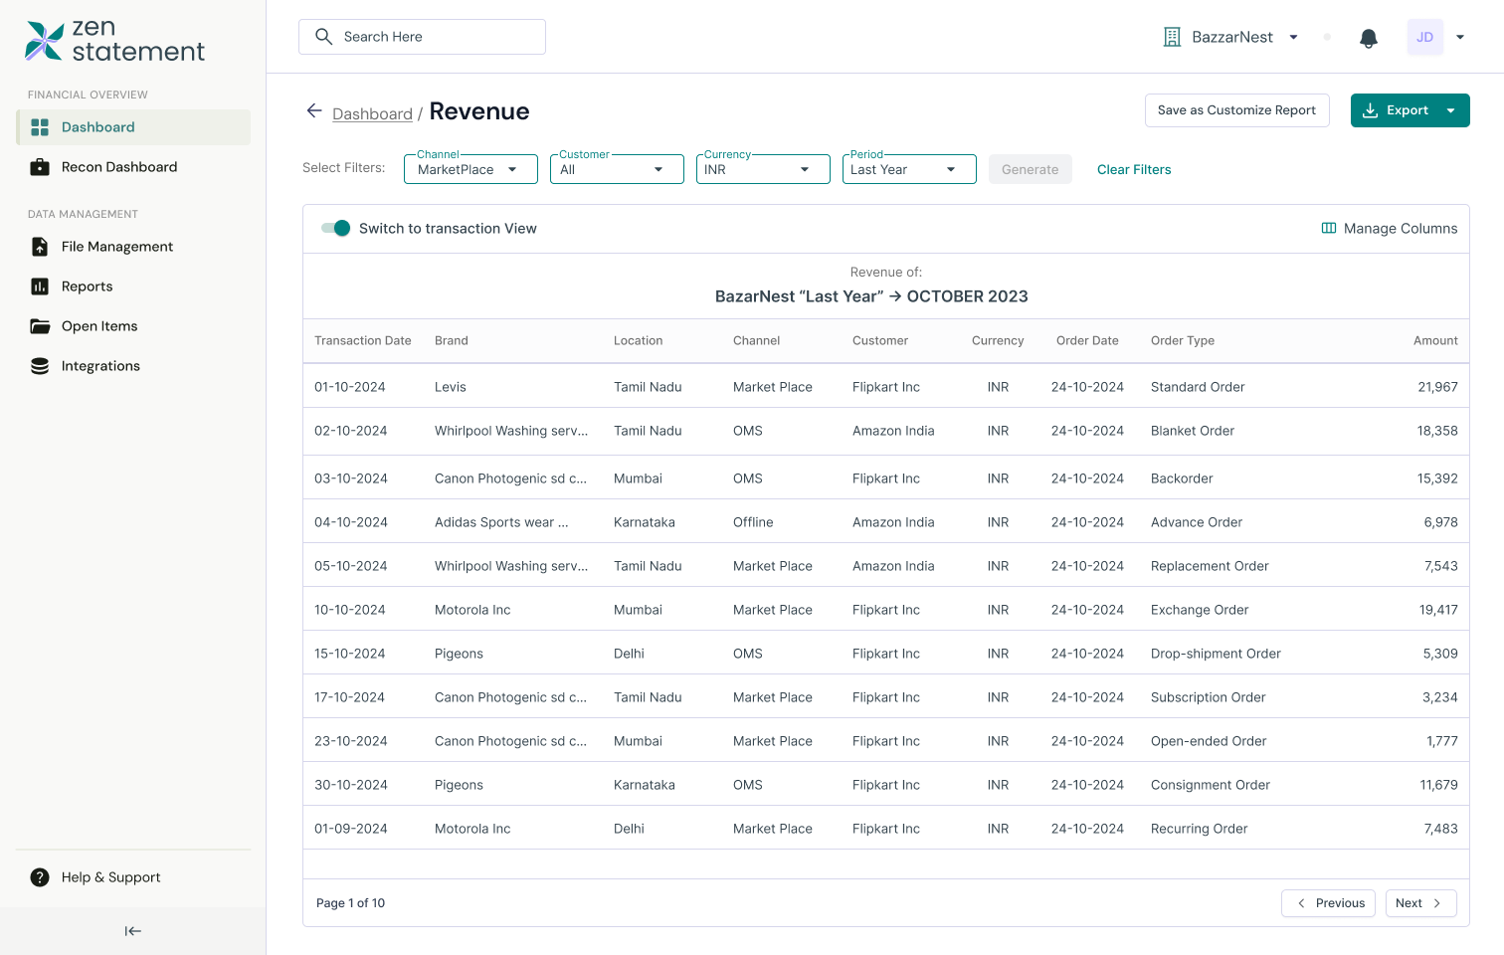This screenshot has width=1504, height=955.
Task: Click the Export download icon
Action: click(x=1370, y=110)
